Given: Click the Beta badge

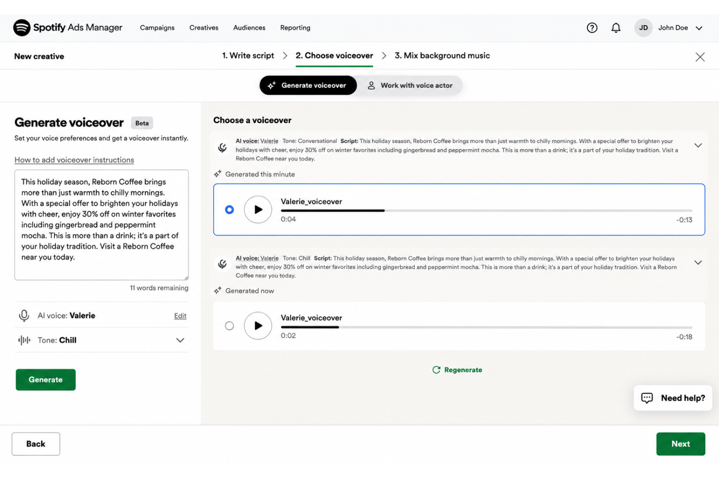Looking at the screenshot, I should click(x=142, y=123).
